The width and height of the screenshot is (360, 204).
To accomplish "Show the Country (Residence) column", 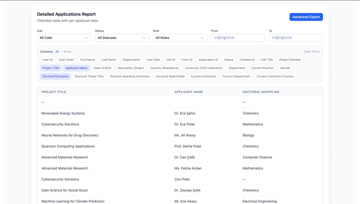I will click(164, 68).
